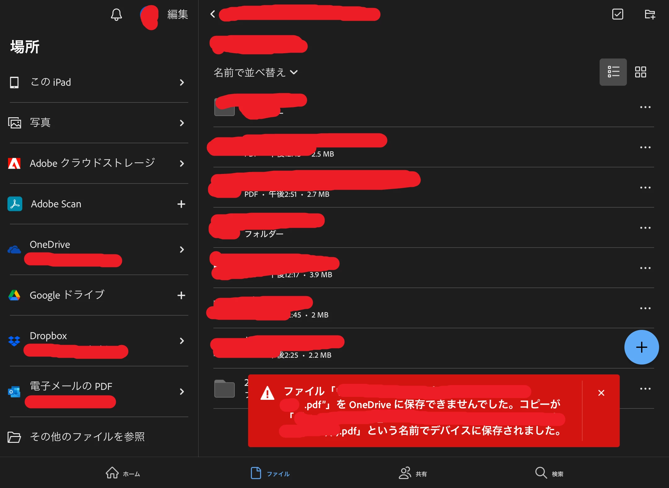Dismiss the red OneDrive error banner
The image size is (669, 488).
coord(601,393)
